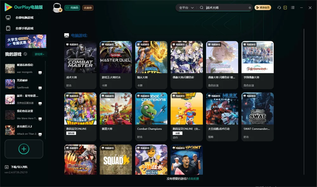Open the 偶像大师:闪耀色彩 game card
Screen dimensions: 317x187
187,65
